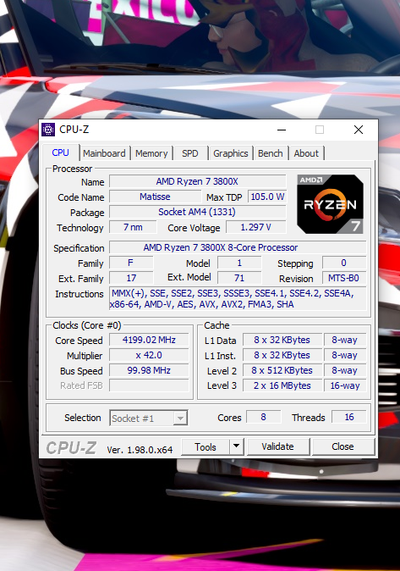The height and width of the screenshot is (571, 400).
Task: Click the Technology value 7 nm
Action: (133, 227)
